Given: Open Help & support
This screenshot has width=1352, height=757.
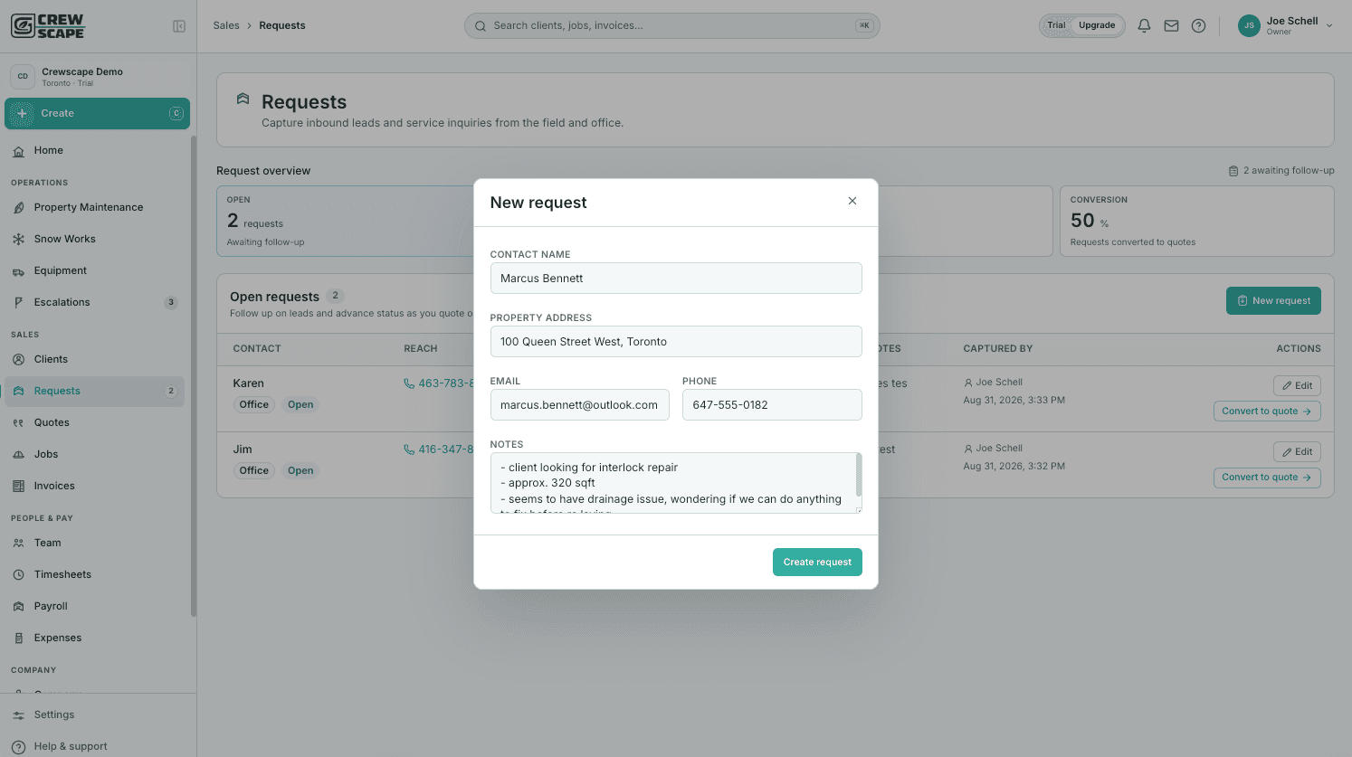Looking at the screenshot, I should pyautogui.click(x=97, y=747).
